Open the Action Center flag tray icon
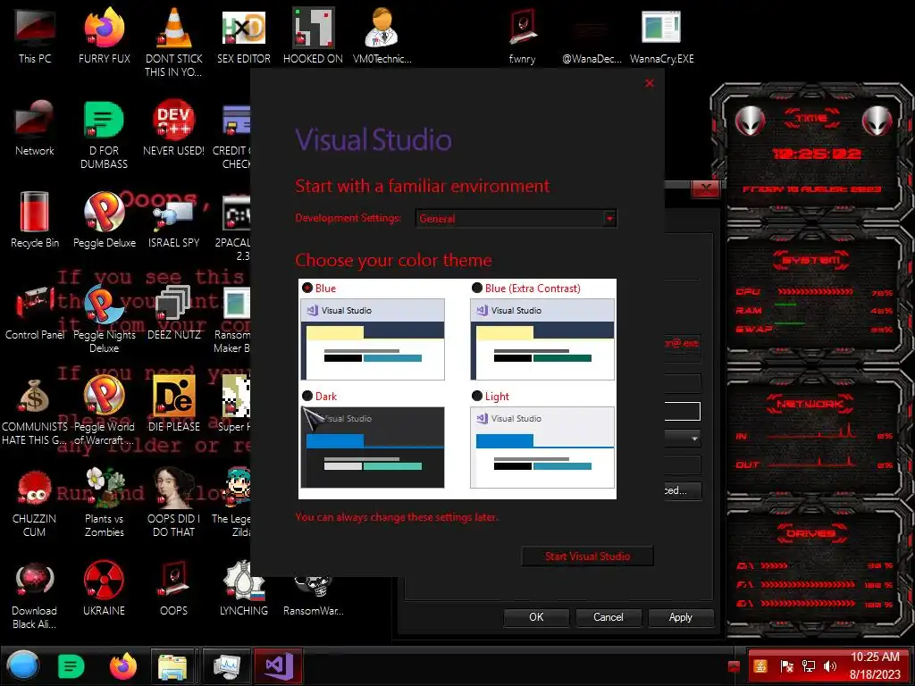Screen dimensions: 915x686 786,666
